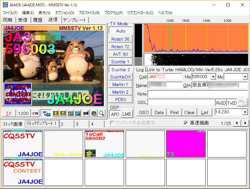
Task: Click the 1200 tone button
Action: (23, 113)
